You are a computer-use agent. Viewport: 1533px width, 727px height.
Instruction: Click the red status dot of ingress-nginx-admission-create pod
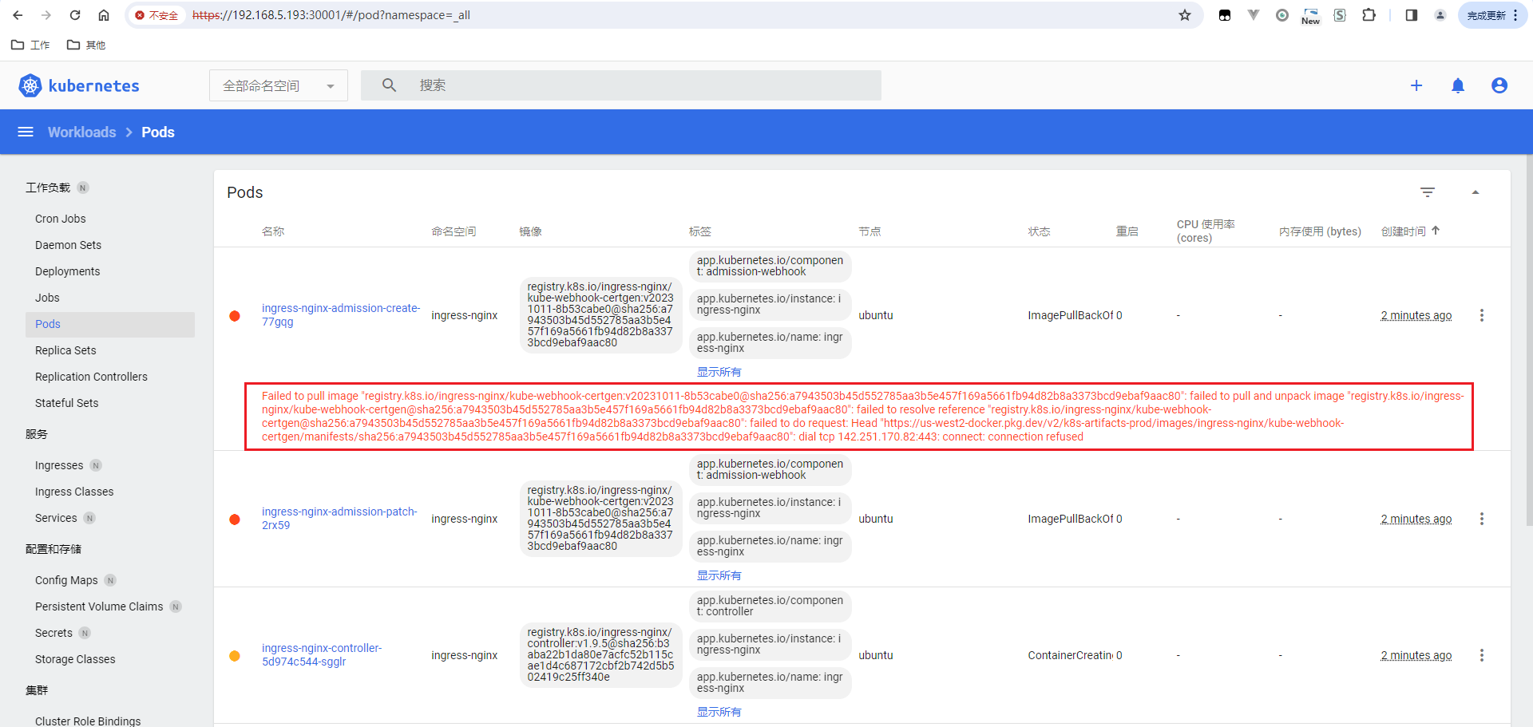coord(235,316)
